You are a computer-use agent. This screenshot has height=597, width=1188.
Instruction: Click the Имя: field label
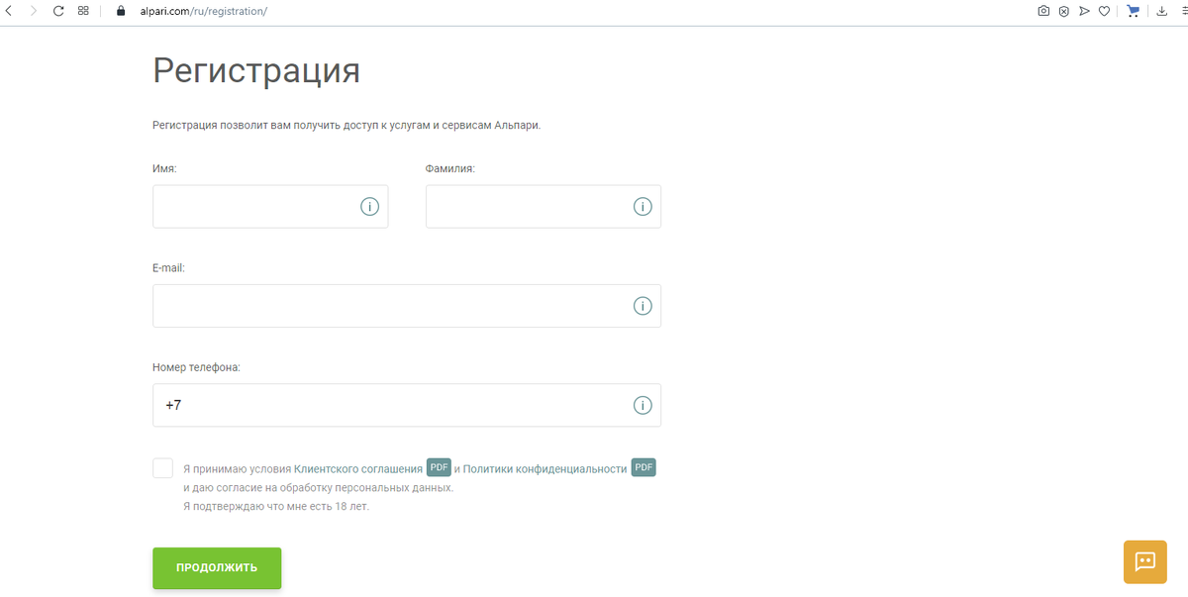click(164, 169)
